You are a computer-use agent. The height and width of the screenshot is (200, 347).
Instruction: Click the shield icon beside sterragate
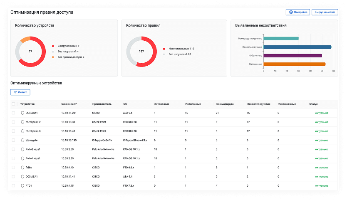[22, 140]
